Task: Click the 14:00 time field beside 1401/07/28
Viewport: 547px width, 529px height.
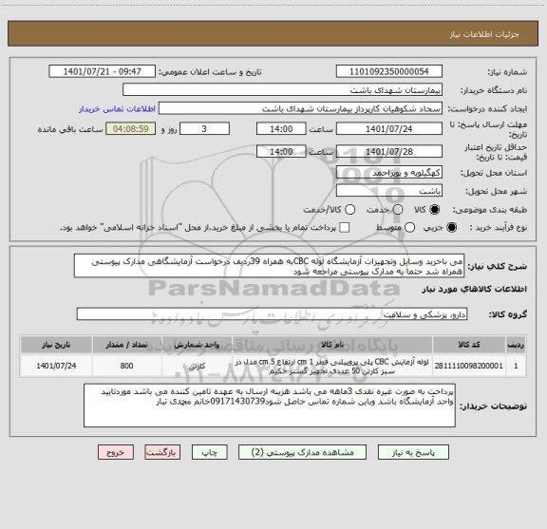Action: point(281,151)
